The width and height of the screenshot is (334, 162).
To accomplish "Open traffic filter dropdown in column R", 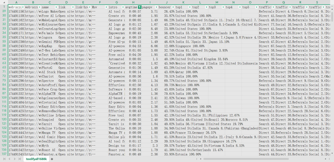I will coord(306,7).
